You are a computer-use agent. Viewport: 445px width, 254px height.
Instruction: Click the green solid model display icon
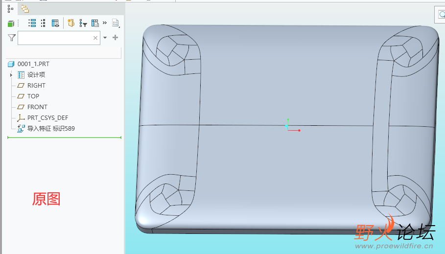(11, 23)
